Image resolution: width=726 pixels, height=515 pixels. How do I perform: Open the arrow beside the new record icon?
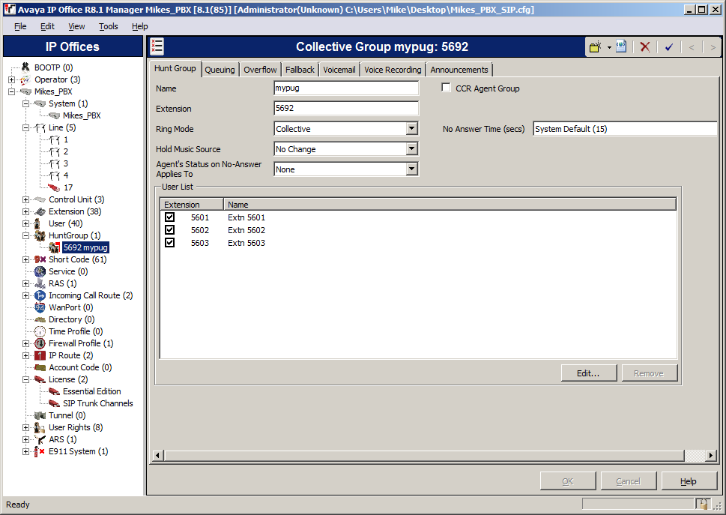[609, 47]
